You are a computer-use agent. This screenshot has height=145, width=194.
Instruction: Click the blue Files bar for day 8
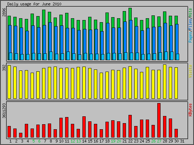point(50,37)
